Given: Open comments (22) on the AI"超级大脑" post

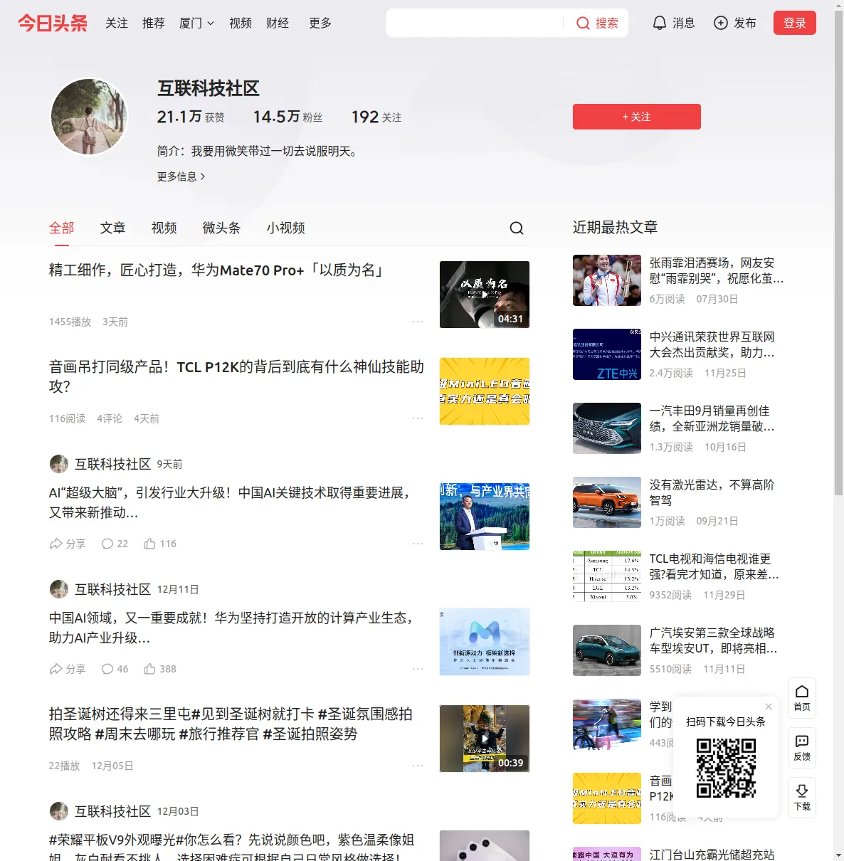Looking at the screenshot, I should (115, 544).
